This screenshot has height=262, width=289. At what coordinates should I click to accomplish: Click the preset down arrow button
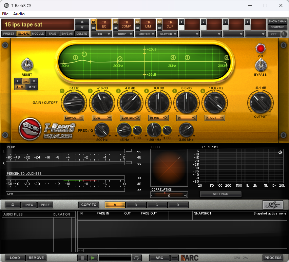click(82, 27)
